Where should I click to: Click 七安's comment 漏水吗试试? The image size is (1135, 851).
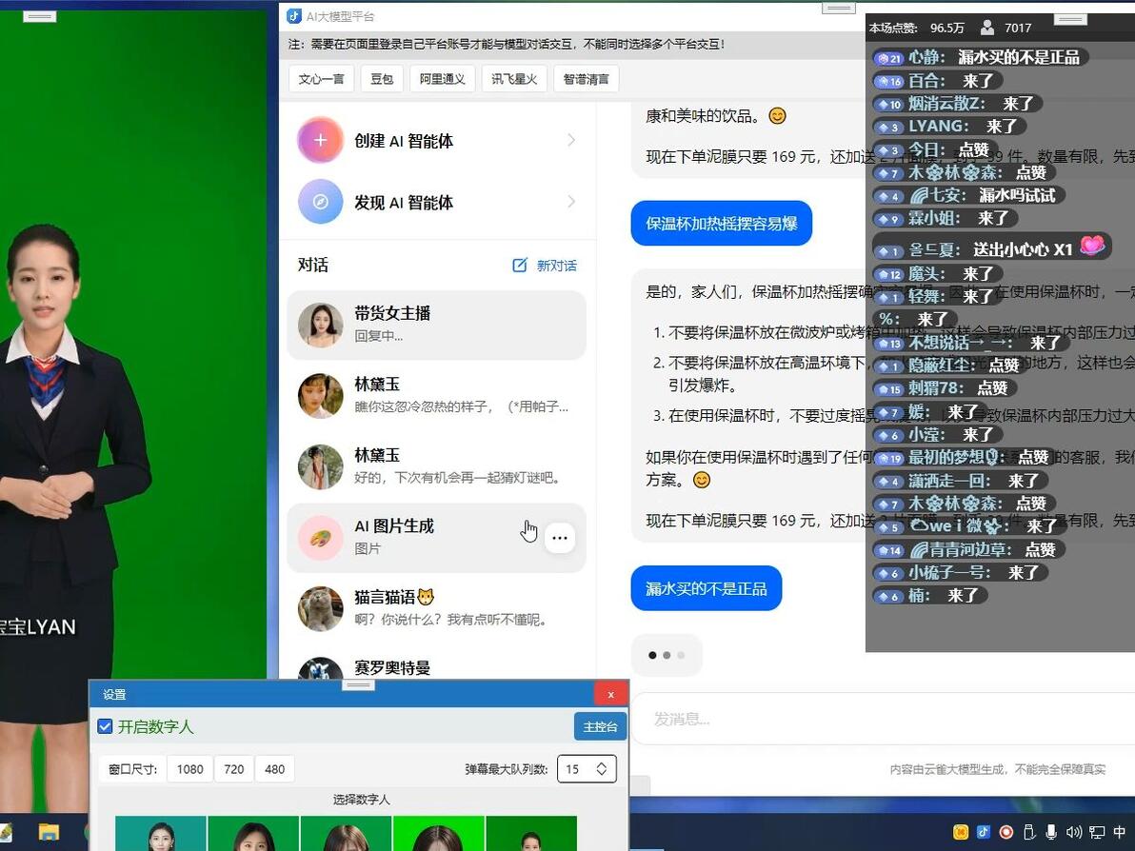tap(1017, 195)
